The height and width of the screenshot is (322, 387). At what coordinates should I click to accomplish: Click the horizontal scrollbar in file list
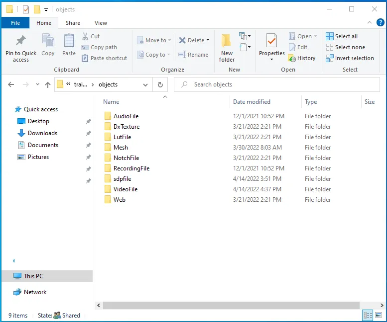pos(230,305)
